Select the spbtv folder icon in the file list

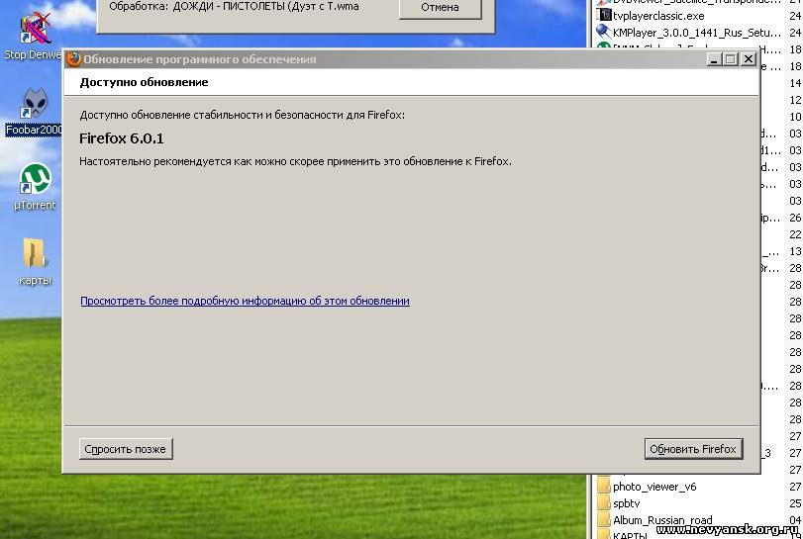tap(604, 503)
